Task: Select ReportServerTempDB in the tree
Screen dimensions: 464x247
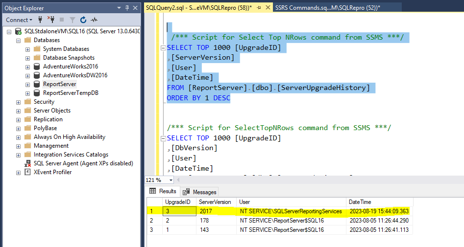Action: (71, 93)
